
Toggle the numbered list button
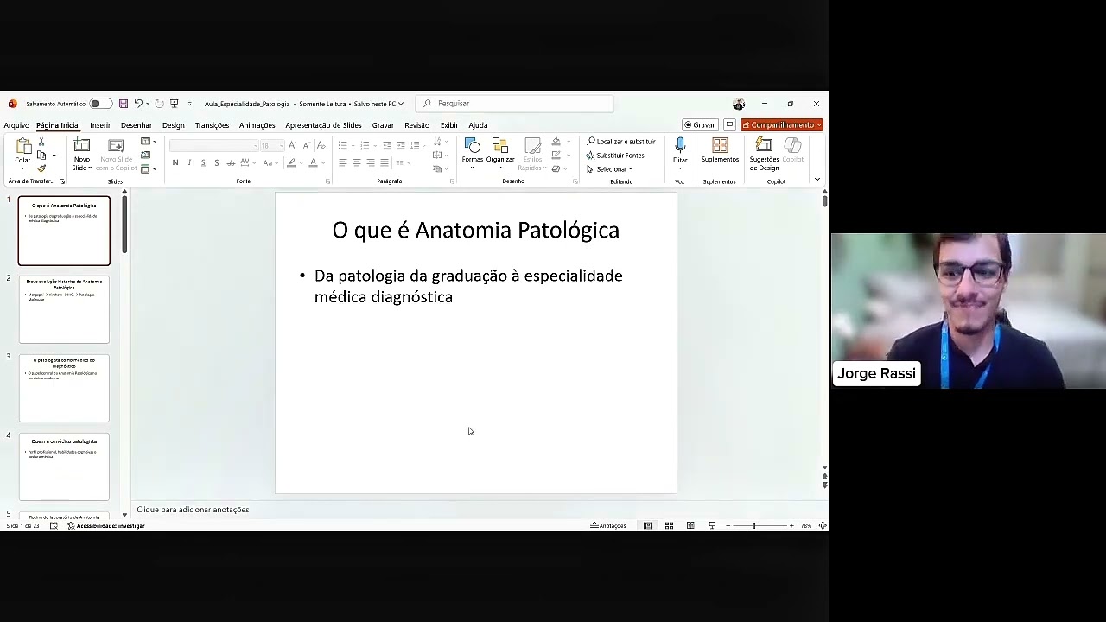tap(365, 145)
